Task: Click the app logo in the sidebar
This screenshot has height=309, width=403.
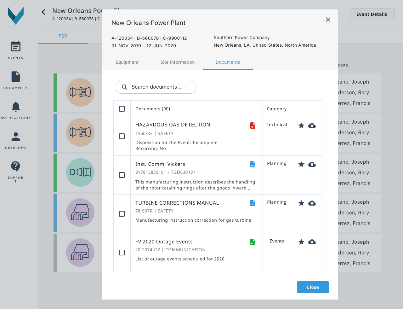Action: [x=16, y=16]
